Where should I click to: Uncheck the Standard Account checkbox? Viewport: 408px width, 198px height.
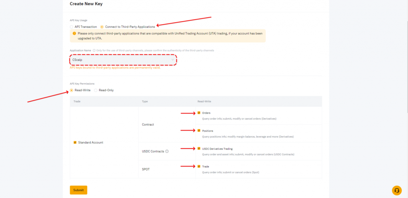click(x=75, y=142)
